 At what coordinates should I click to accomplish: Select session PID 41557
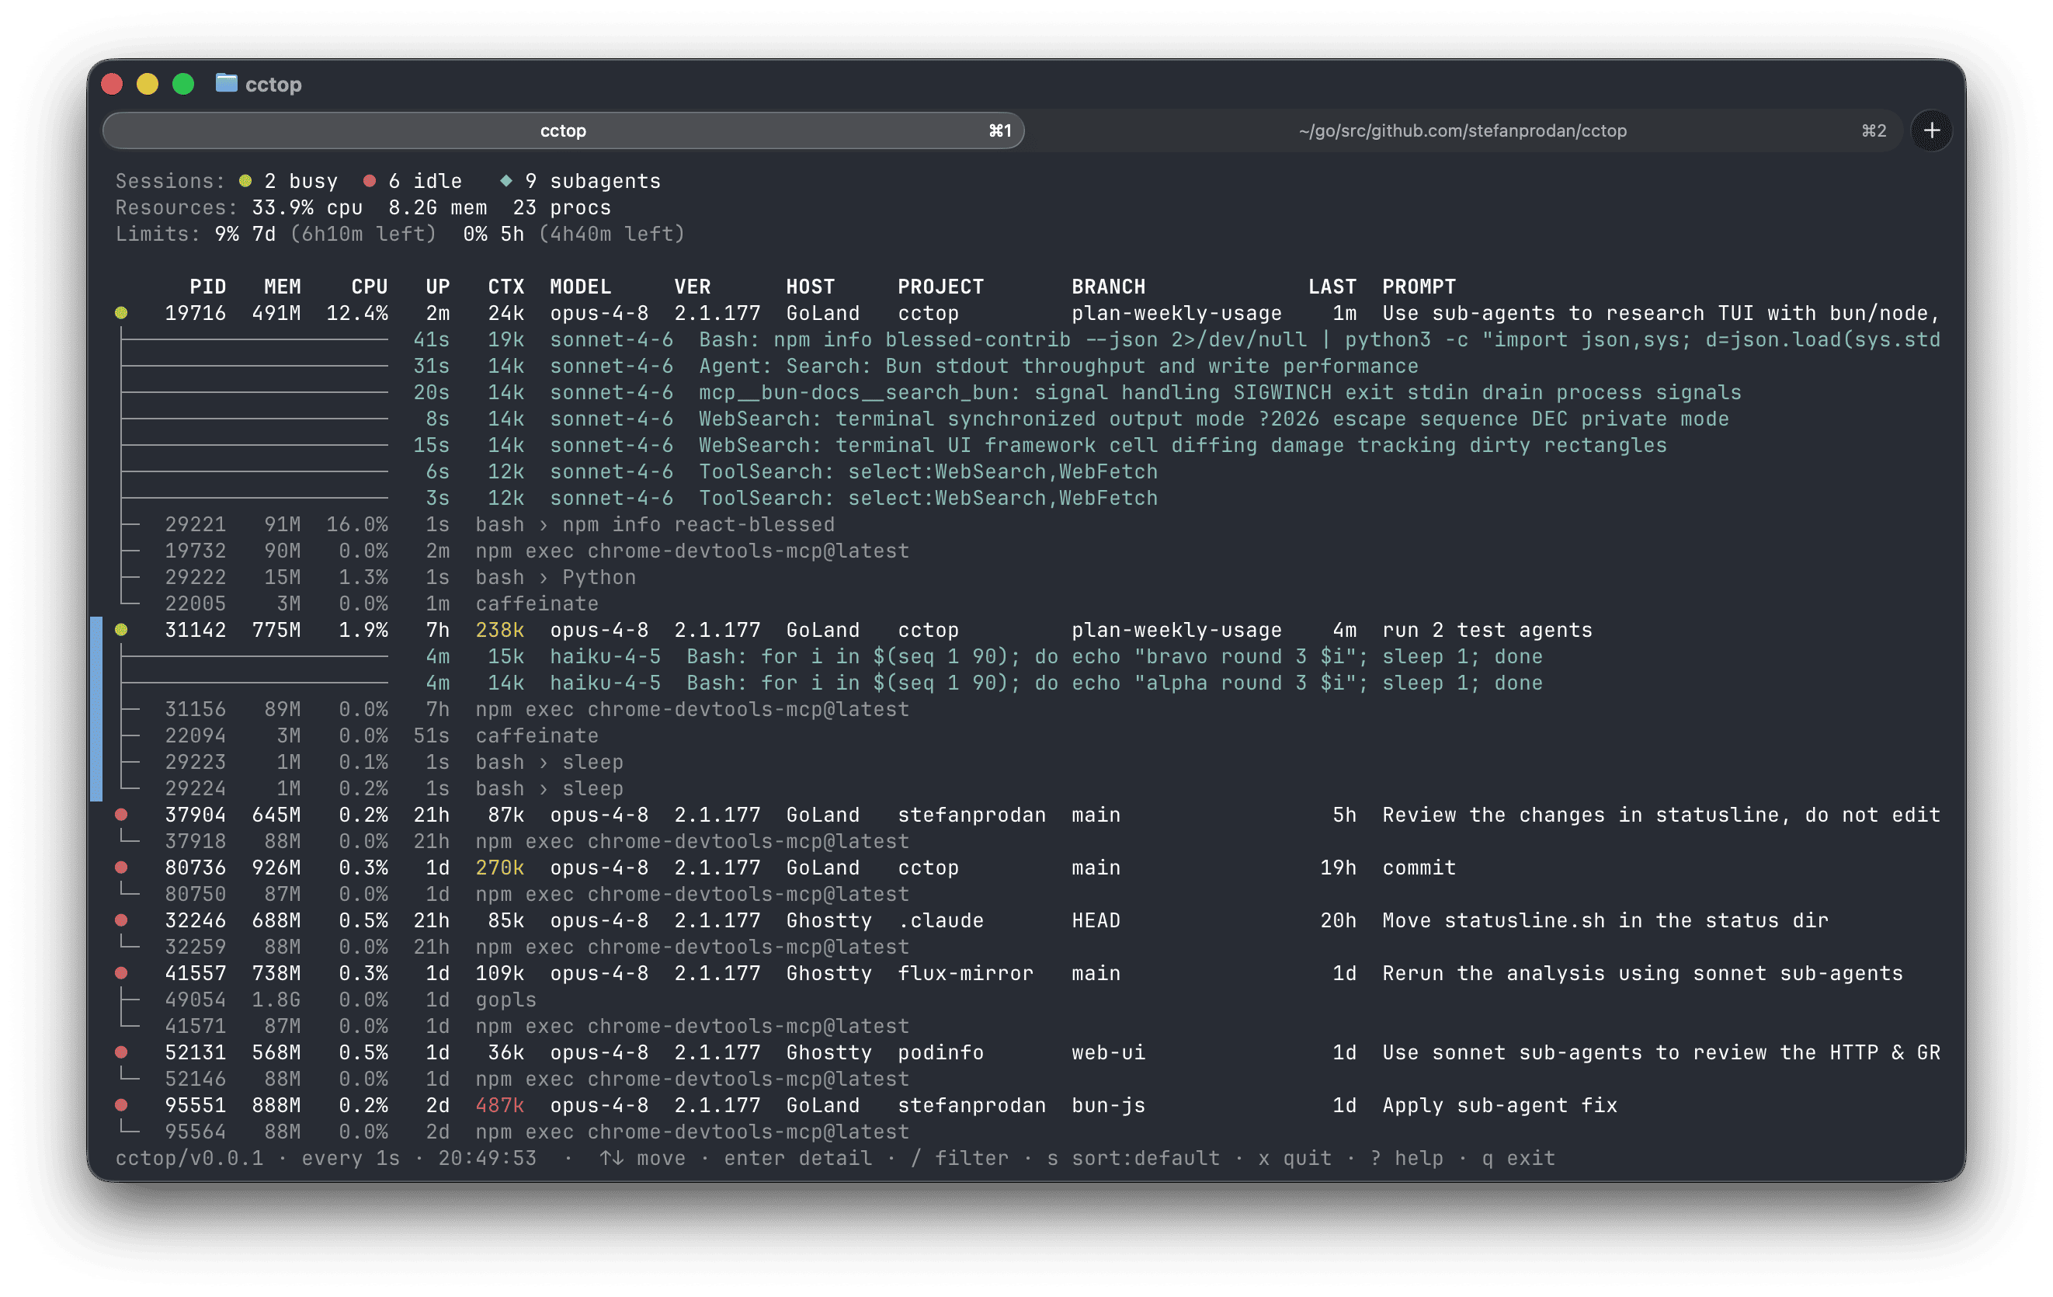click(x=1027, y=973)
